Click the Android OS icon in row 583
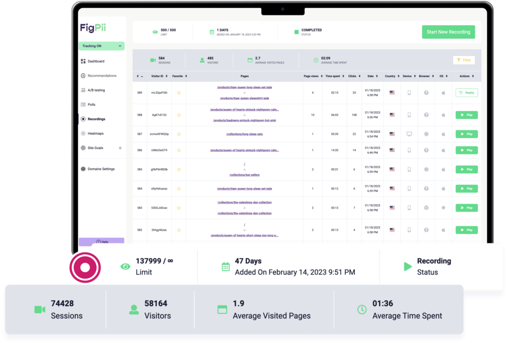The height and width of the screenshot is (343, 507). pos(443,208)
